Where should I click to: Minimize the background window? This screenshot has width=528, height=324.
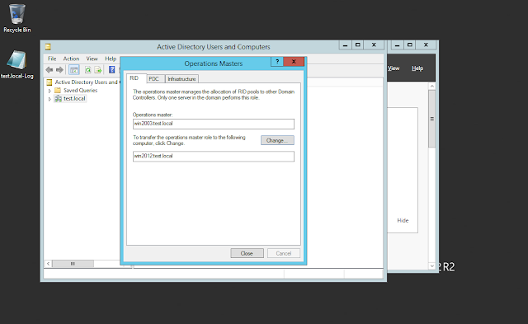coord(398,45)
